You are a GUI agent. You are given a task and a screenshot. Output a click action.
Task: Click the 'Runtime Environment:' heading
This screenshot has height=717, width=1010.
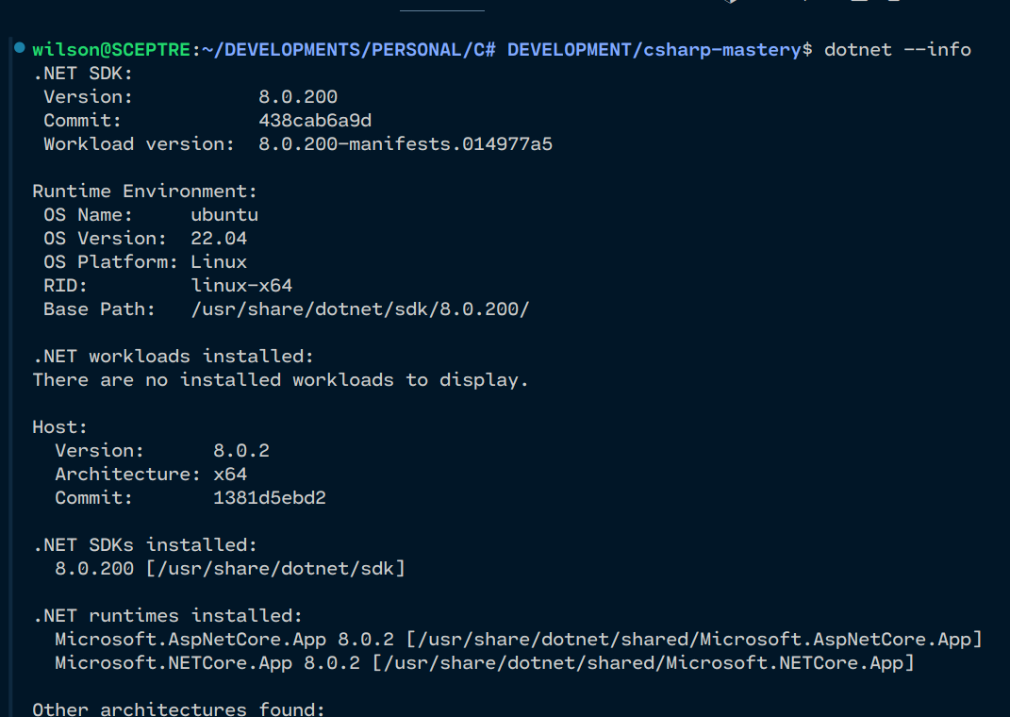pyautogui.click(x=145, y=192)
